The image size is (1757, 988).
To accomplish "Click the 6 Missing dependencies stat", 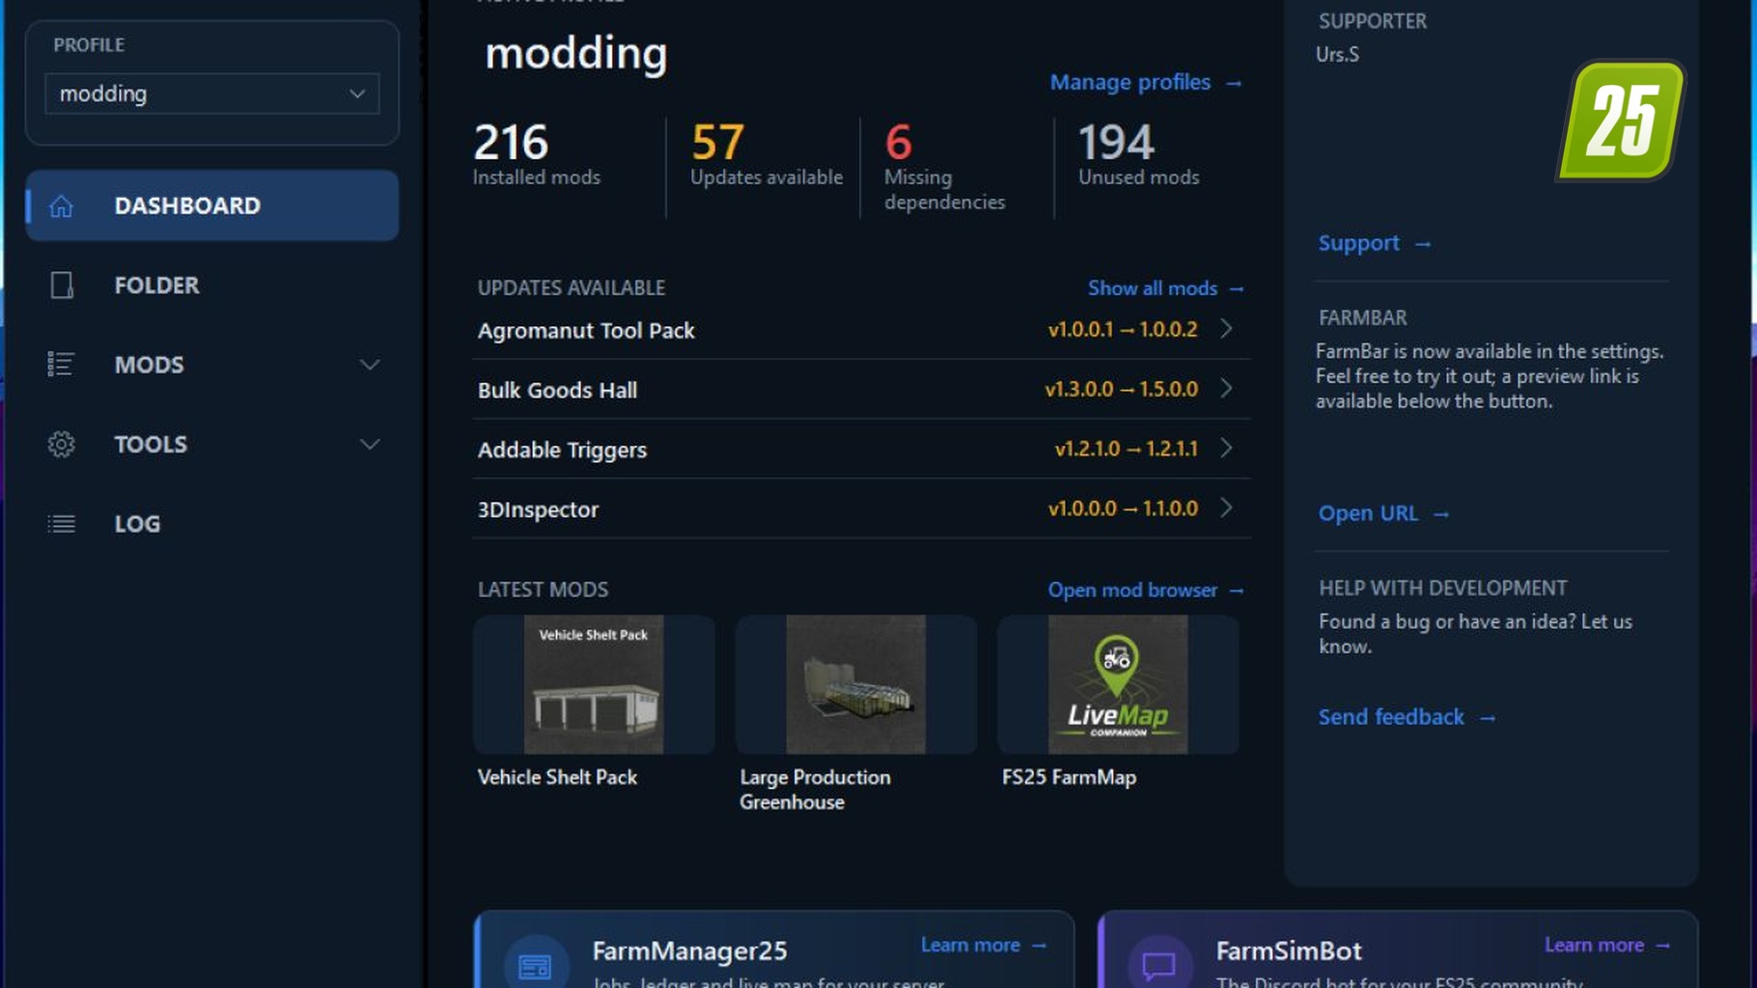I will 945,166.
